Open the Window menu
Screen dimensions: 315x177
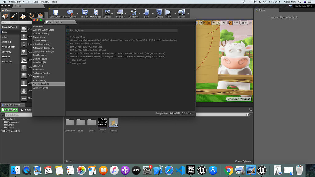[45, 2]
